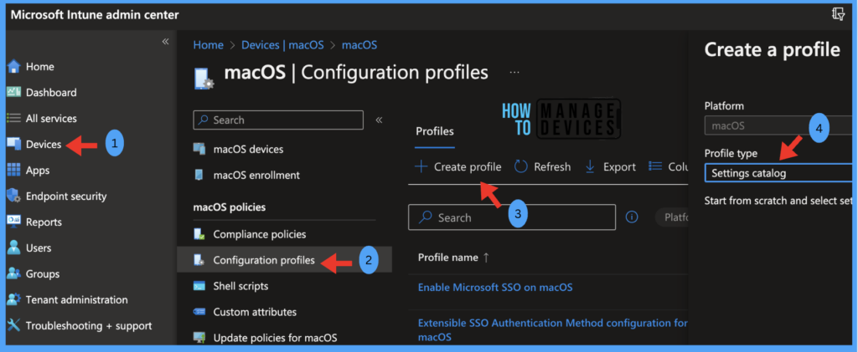Viewport: 858px width, 352px height.
Task: Click the Dashboard label
Action: point(51,92)
